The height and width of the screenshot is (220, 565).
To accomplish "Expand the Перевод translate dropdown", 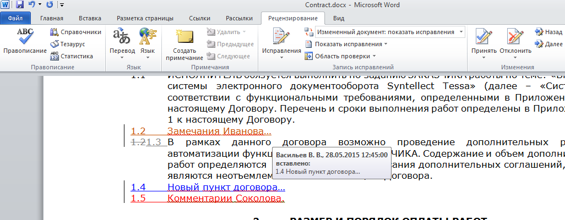I will [122, 51].
